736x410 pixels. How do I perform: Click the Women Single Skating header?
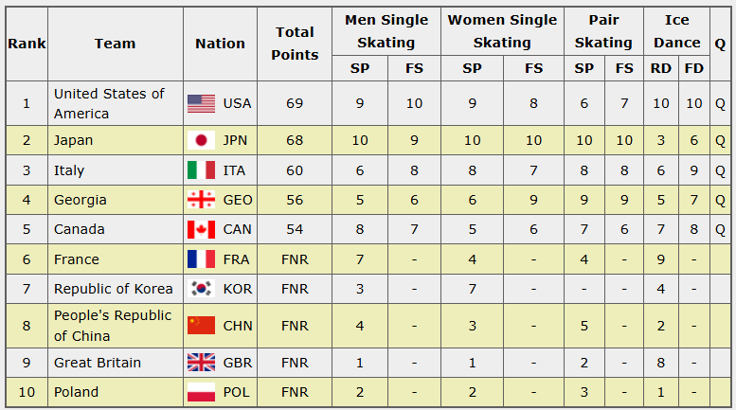click(502, 31)
